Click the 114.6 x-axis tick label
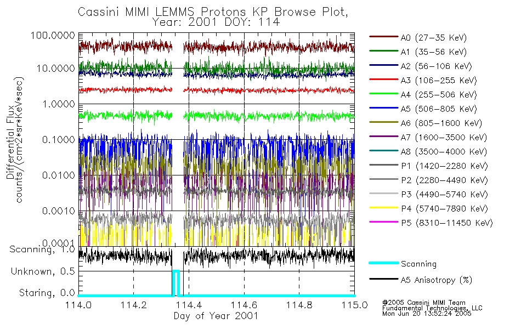This screenshot has height=329, width=521. 244,305
